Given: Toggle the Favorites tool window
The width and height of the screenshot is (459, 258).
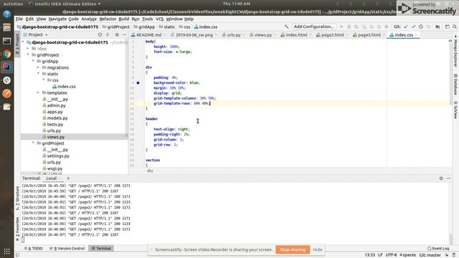Looking at the screenshot, I should (x=17, y=229).
